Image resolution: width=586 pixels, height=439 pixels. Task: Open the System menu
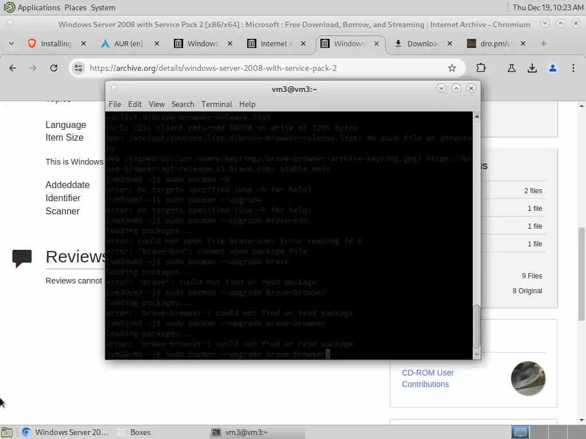(103, 7)
